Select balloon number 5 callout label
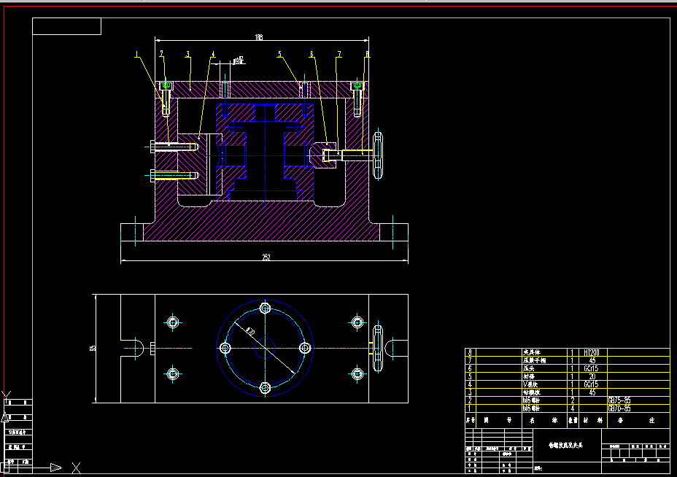Viewport: 677px width, 477px height. [280, 55]
